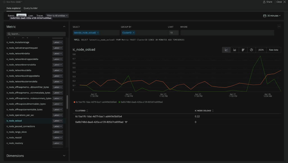Screen dimensions: 288x163
Task: Switch to area chart view
Action: pyautogui.click(x=235, y=50)
